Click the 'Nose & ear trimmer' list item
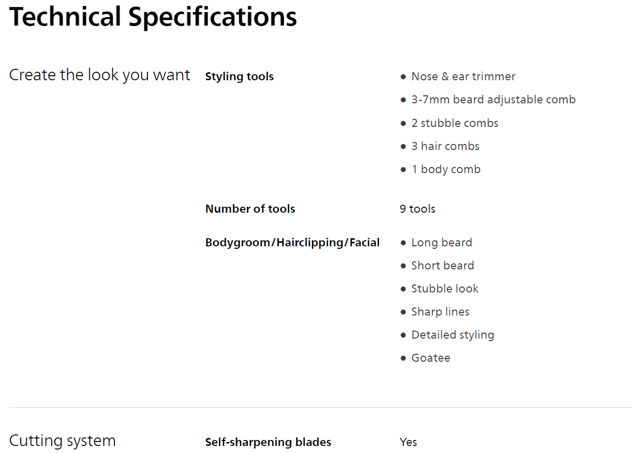Viewport: 632px width, 453px height. pos(463,77)
